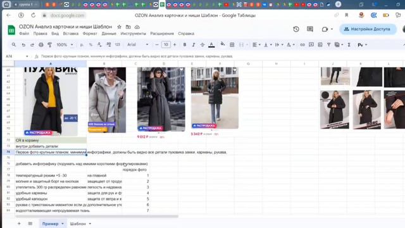Open the Вид menu
405x228 pixels.
point(55,34)
